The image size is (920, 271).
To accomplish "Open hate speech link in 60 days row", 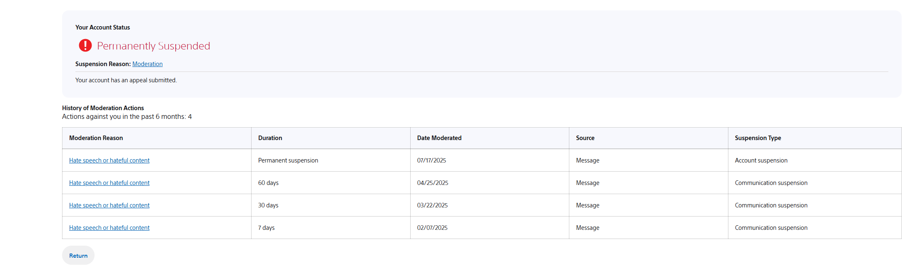I will [x=109, y=183].
